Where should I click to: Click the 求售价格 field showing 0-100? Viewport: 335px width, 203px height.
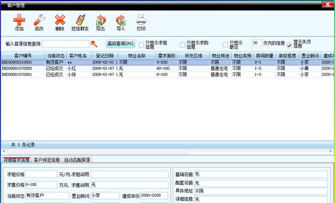coord(41,185)
